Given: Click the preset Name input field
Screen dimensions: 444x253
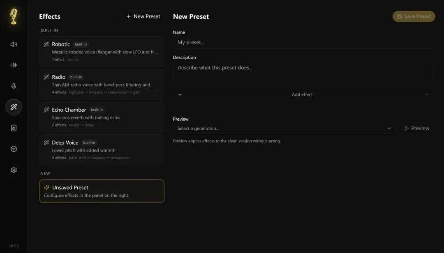Looking at the screenshot, I should click(303, 42).
